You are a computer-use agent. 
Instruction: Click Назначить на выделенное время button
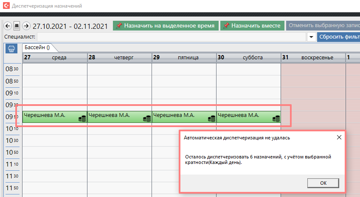click(166, 26)
